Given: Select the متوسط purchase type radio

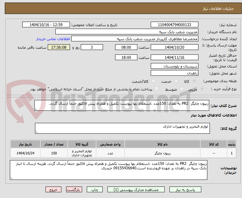Looking at the screenshot, I should pyautogui.click(x=182, y=88).
